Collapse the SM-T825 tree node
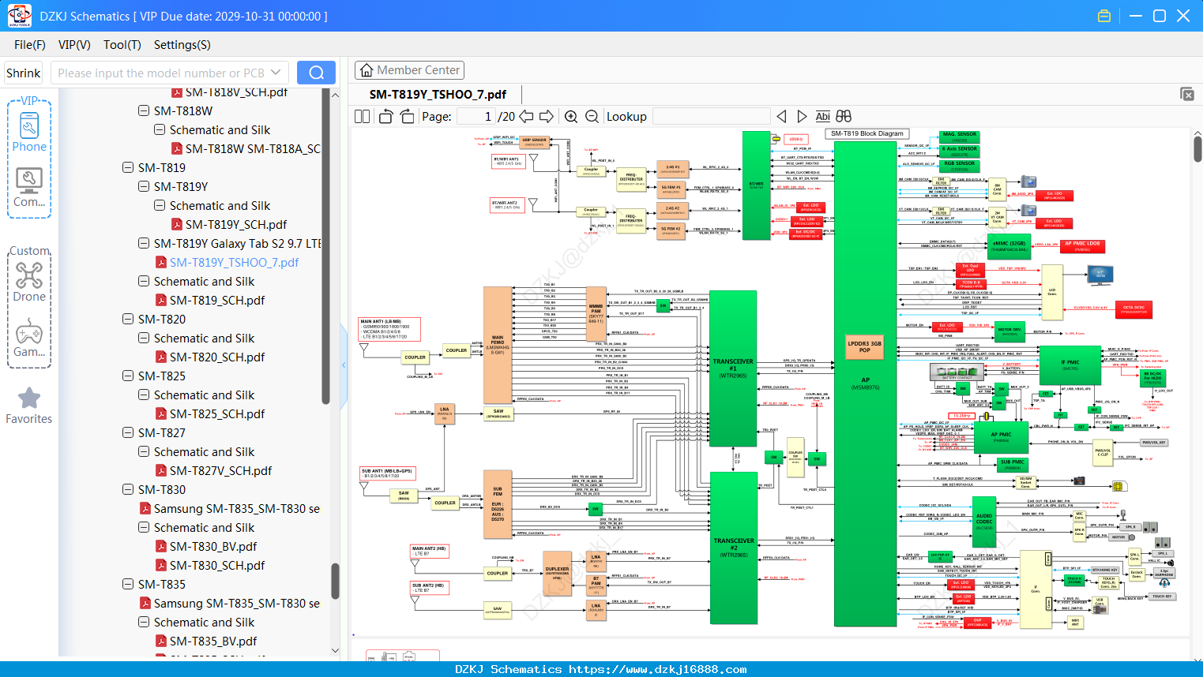 point(128,376)
